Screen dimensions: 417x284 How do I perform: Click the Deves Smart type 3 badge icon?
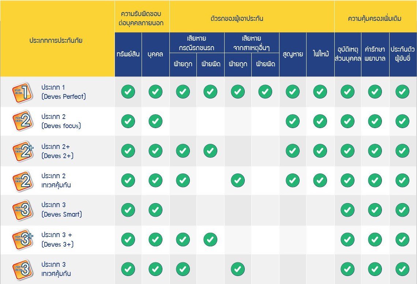(22, 210)
